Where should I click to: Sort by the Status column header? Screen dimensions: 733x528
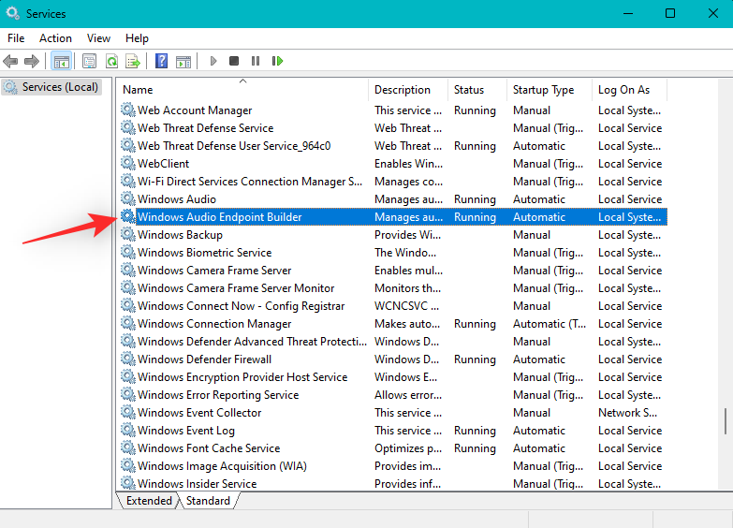(469, 90)
